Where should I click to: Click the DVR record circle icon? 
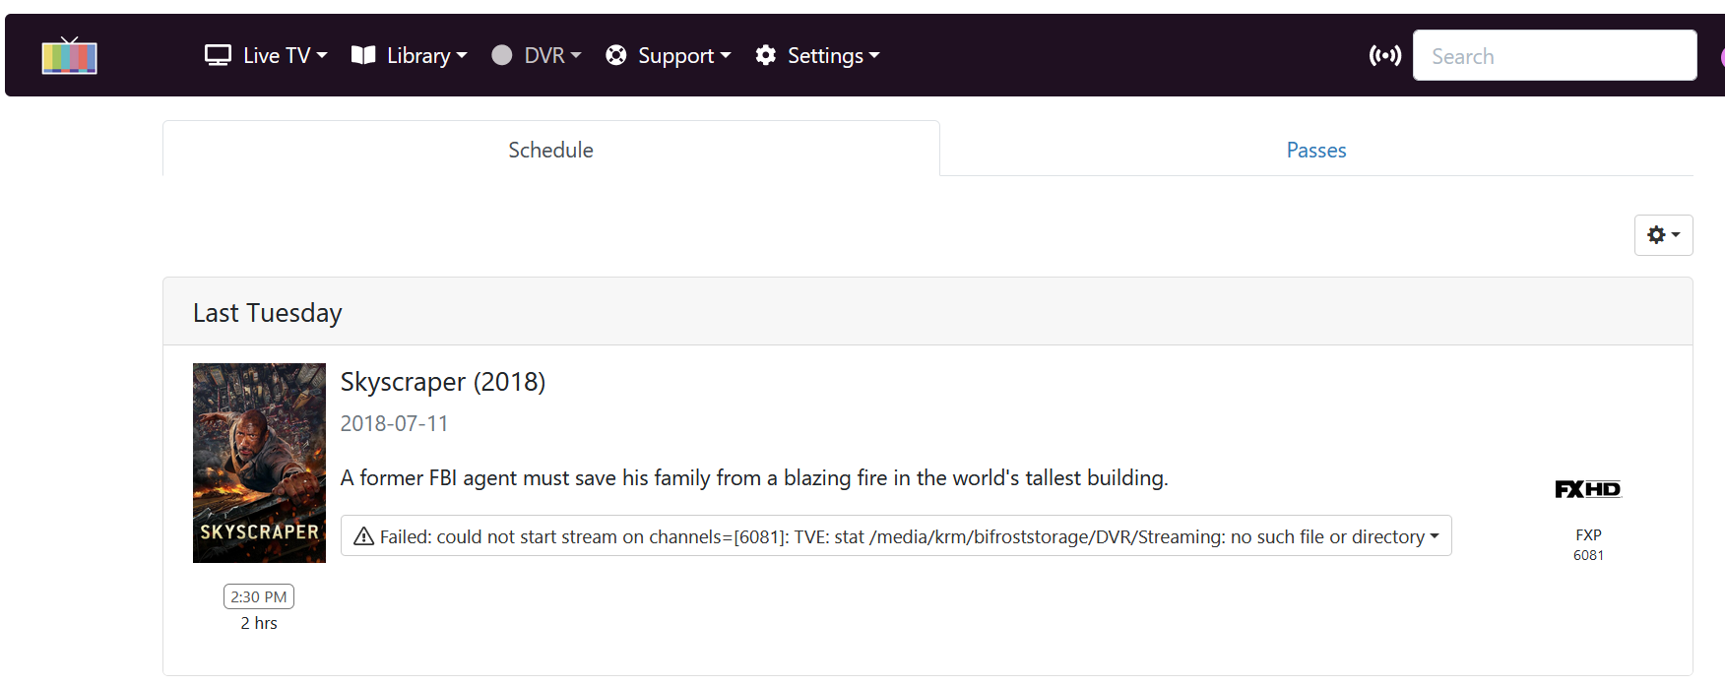(x=502, y=55)
